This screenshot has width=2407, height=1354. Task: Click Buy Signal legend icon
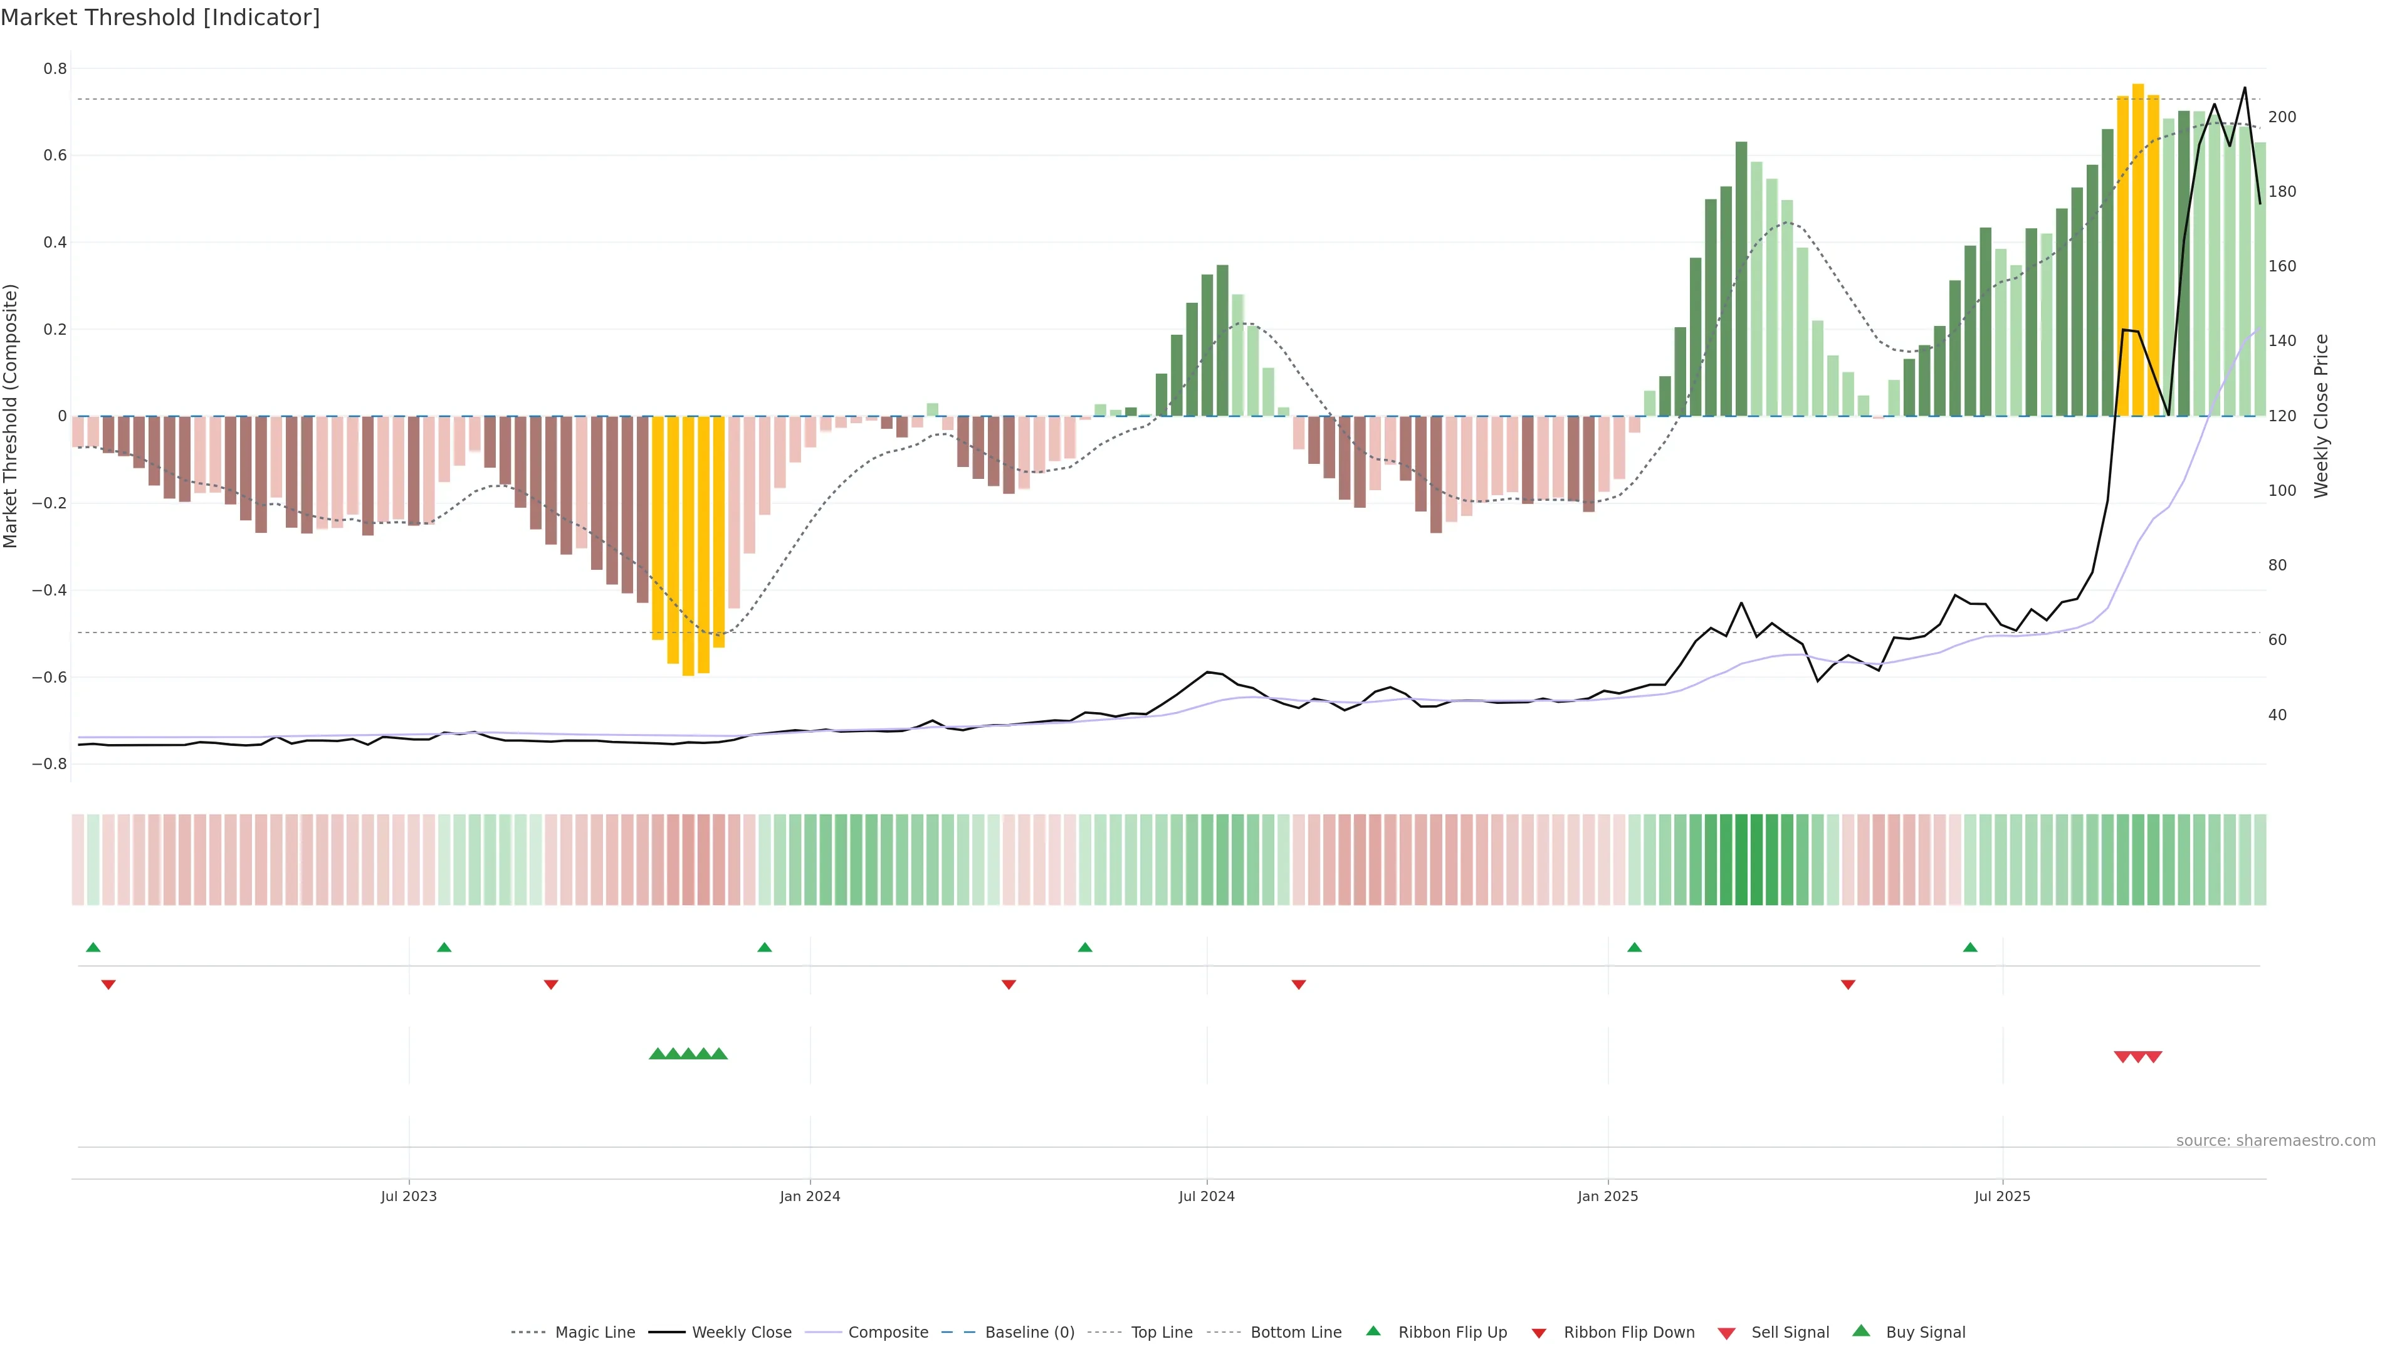(1861, 1331)
